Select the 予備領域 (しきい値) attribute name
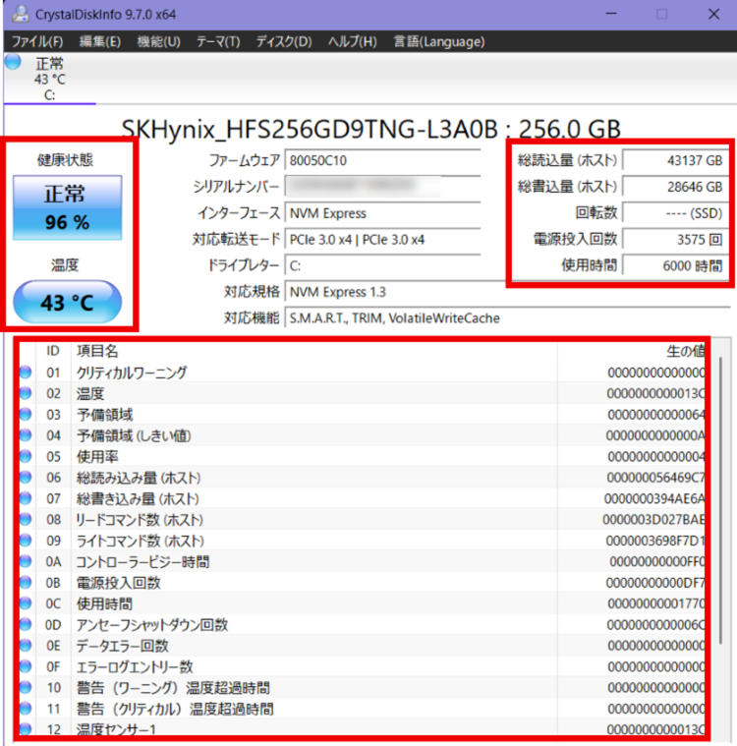 (134, 435)
